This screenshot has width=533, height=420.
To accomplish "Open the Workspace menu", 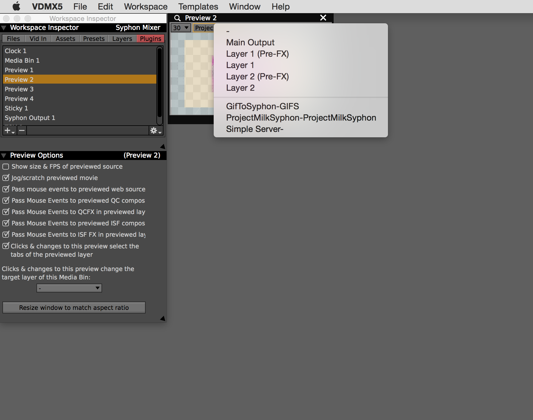I will [x=146, y=7].
